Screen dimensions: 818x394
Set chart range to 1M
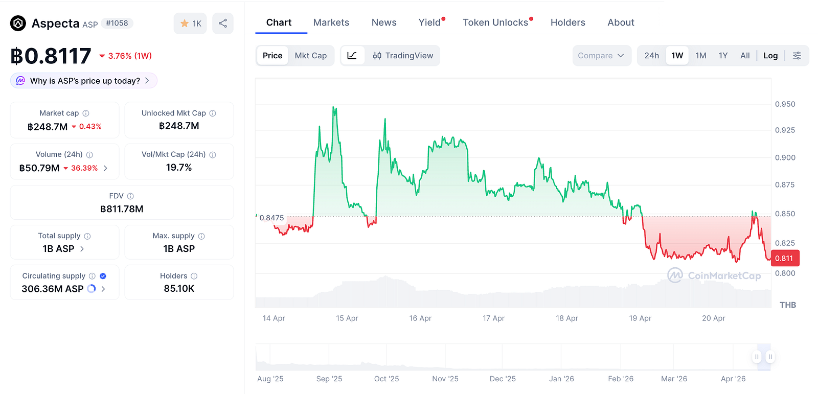(701, 56)
